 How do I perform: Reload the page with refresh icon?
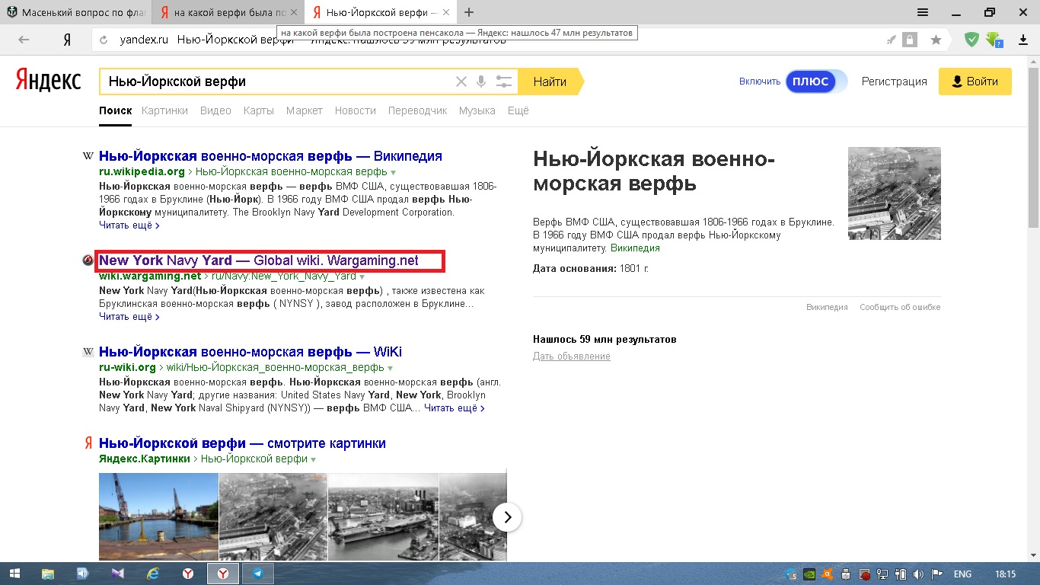[104, 40]
